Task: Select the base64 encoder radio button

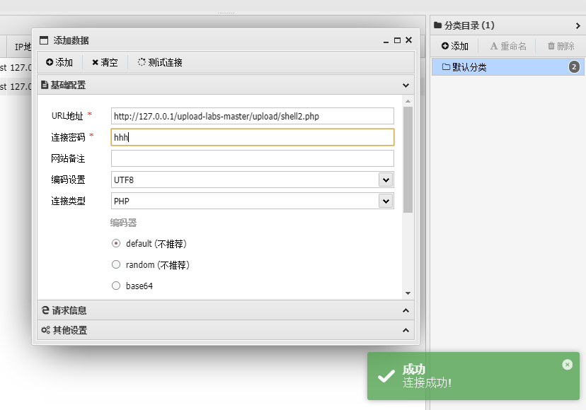Action: coord(116,286)
